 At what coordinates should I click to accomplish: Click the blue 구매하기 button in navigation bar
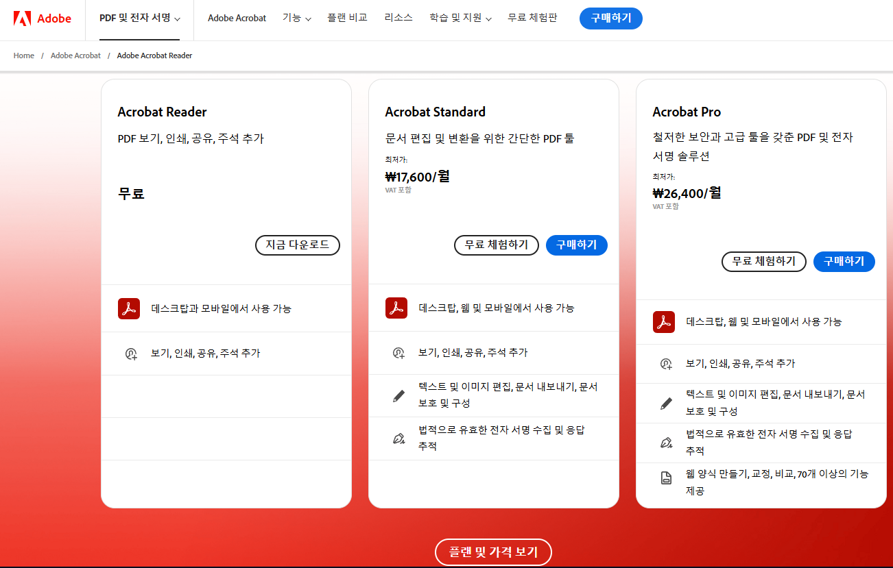610,18
